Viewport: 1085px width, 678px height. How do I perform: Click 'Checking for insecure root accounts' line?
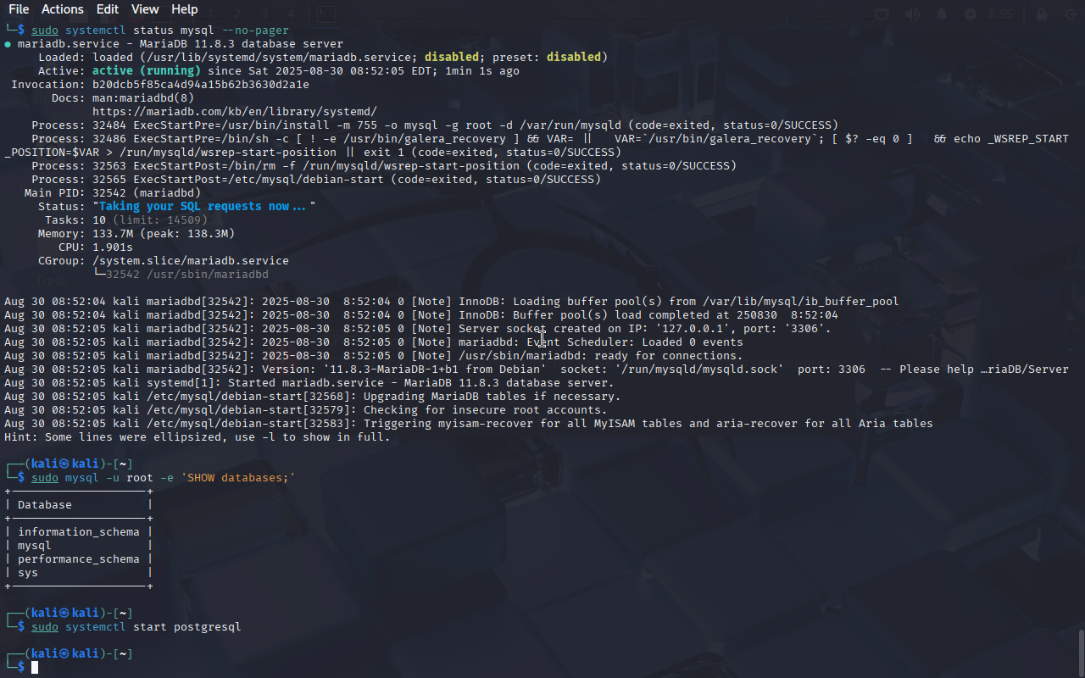306,410
